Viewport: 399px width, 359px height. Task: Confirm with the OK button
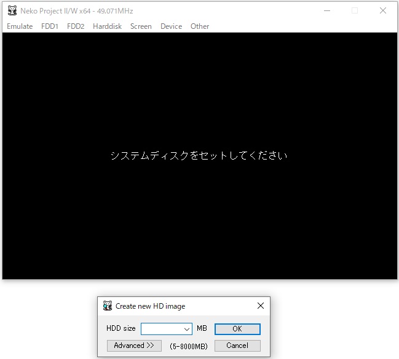(x=237, y=329)
